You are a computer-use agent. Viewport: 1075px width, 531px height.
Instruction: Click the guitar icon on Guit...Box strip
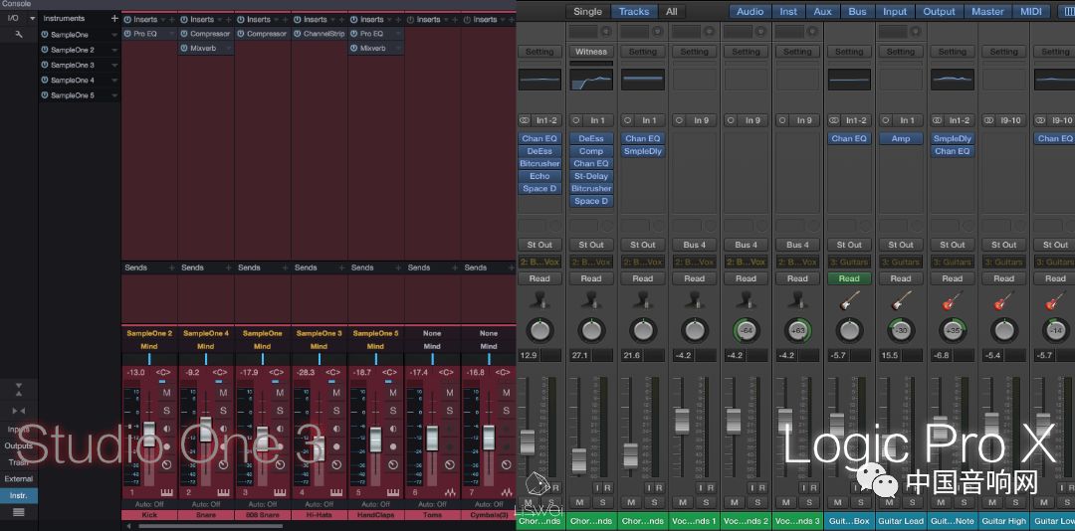pos(849,300)
